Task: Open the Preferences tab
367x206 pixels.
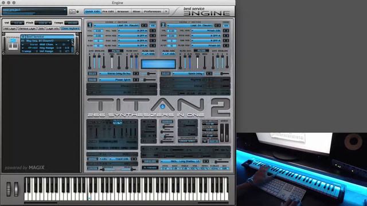Action: (x=153, y=11)
